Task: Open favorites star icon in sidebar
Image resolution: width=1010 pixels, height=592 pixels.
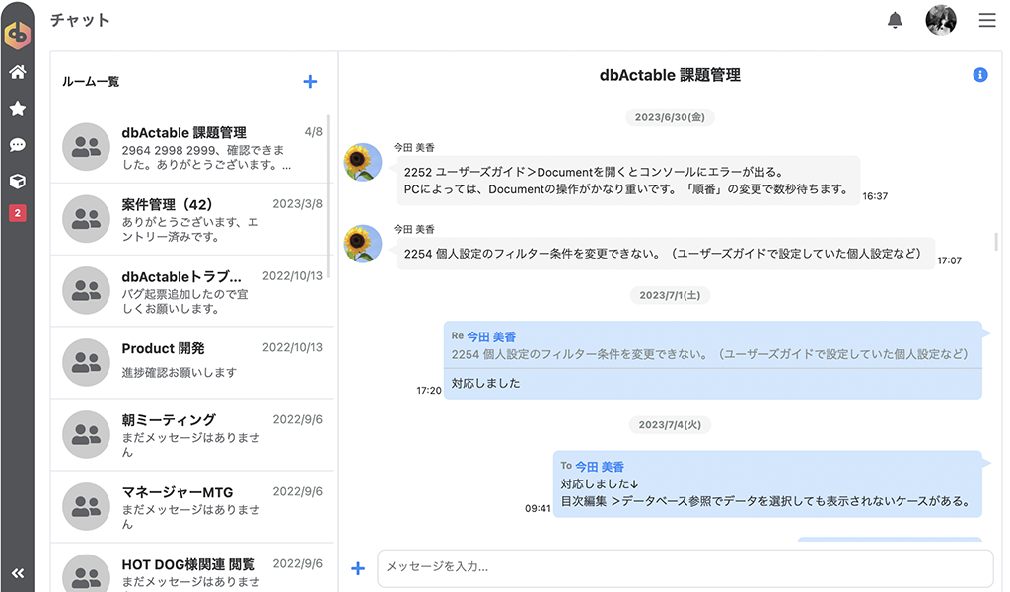Action: point(18,109)
